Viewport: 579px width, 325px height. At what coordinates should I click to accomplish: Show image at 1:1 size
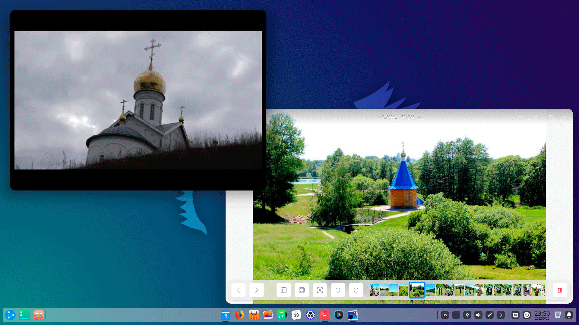(x=284, y=290)
